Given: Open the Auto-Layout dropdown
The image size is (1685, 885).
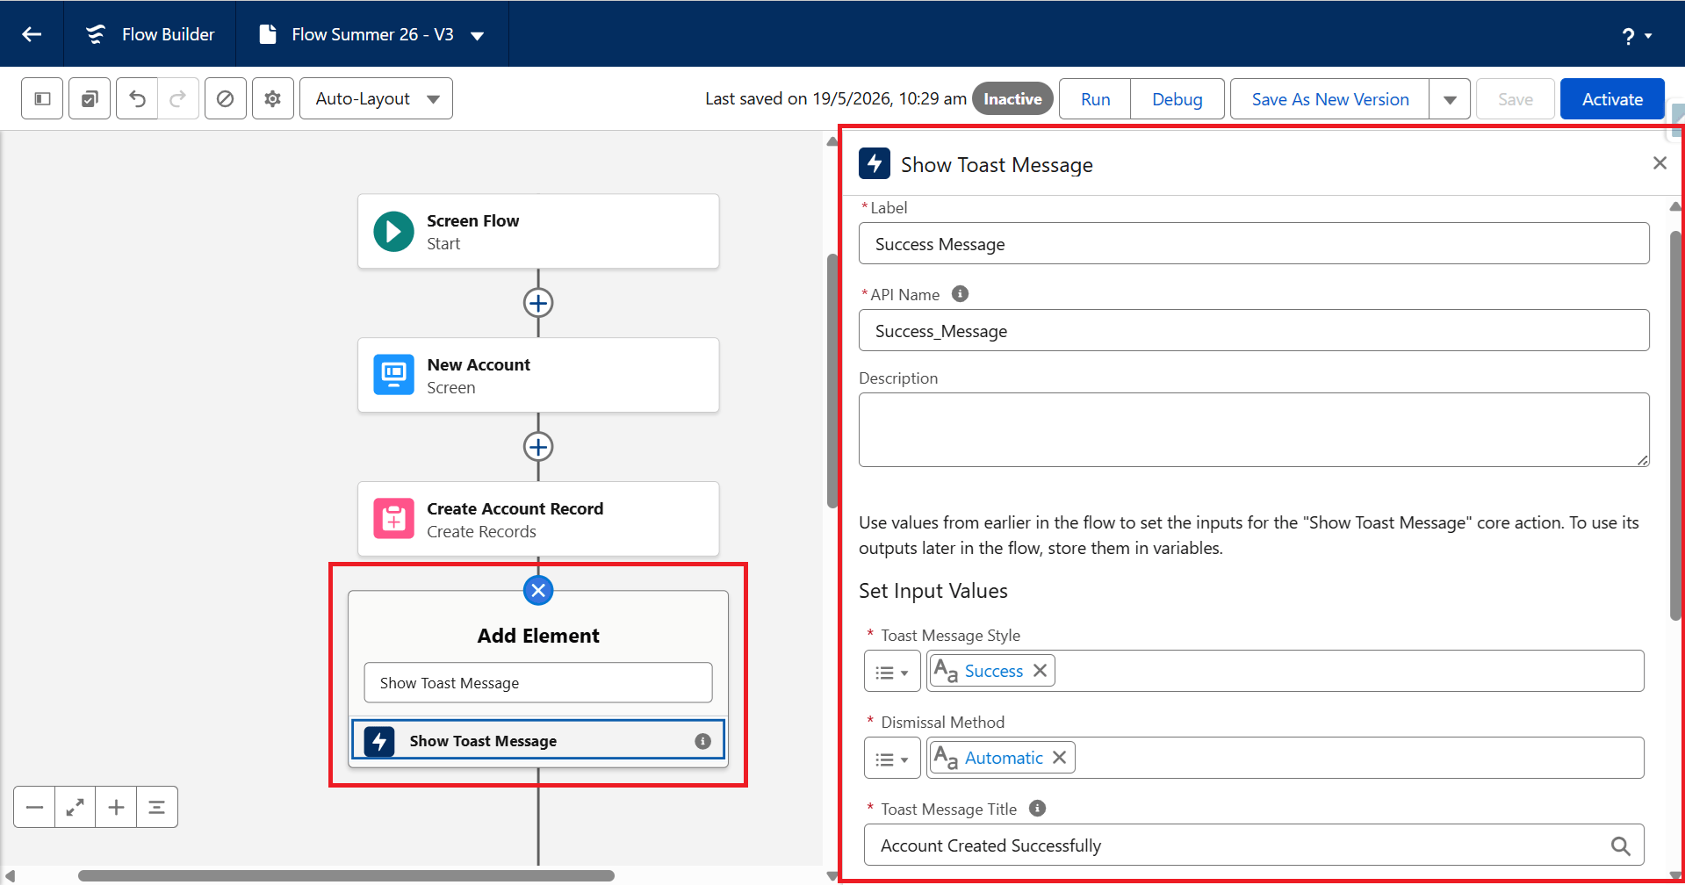Looking at the screenshot, I should (x=376, y=98).
